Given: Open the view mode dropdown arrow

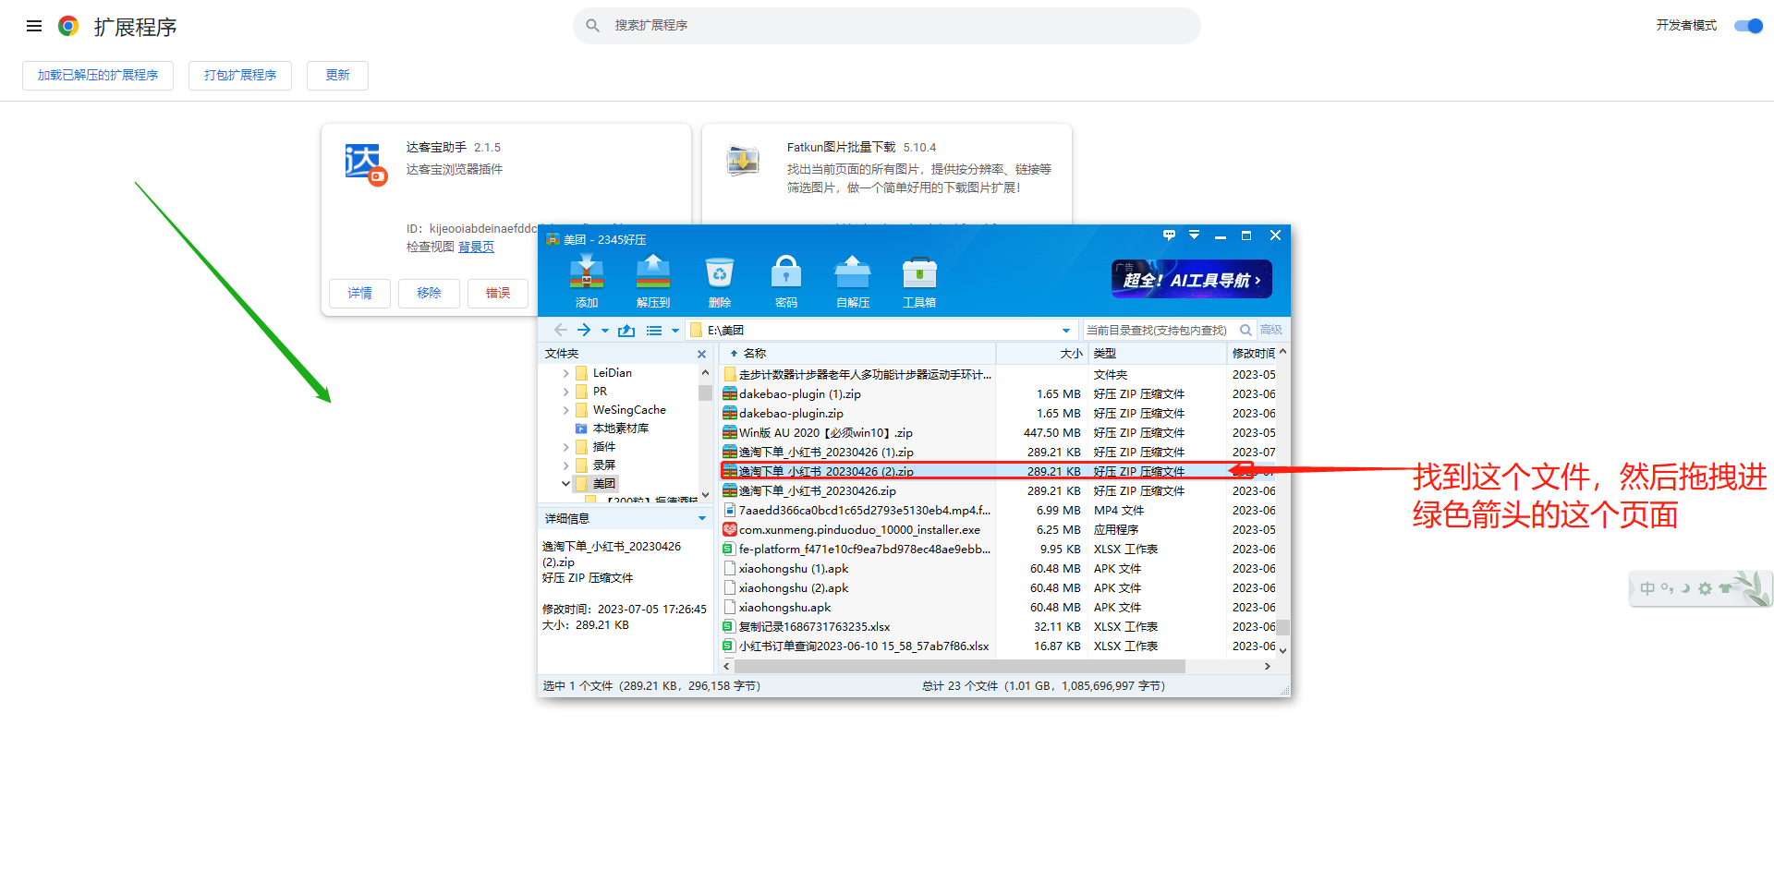Looking at the screenshot, I should (675, 331).
